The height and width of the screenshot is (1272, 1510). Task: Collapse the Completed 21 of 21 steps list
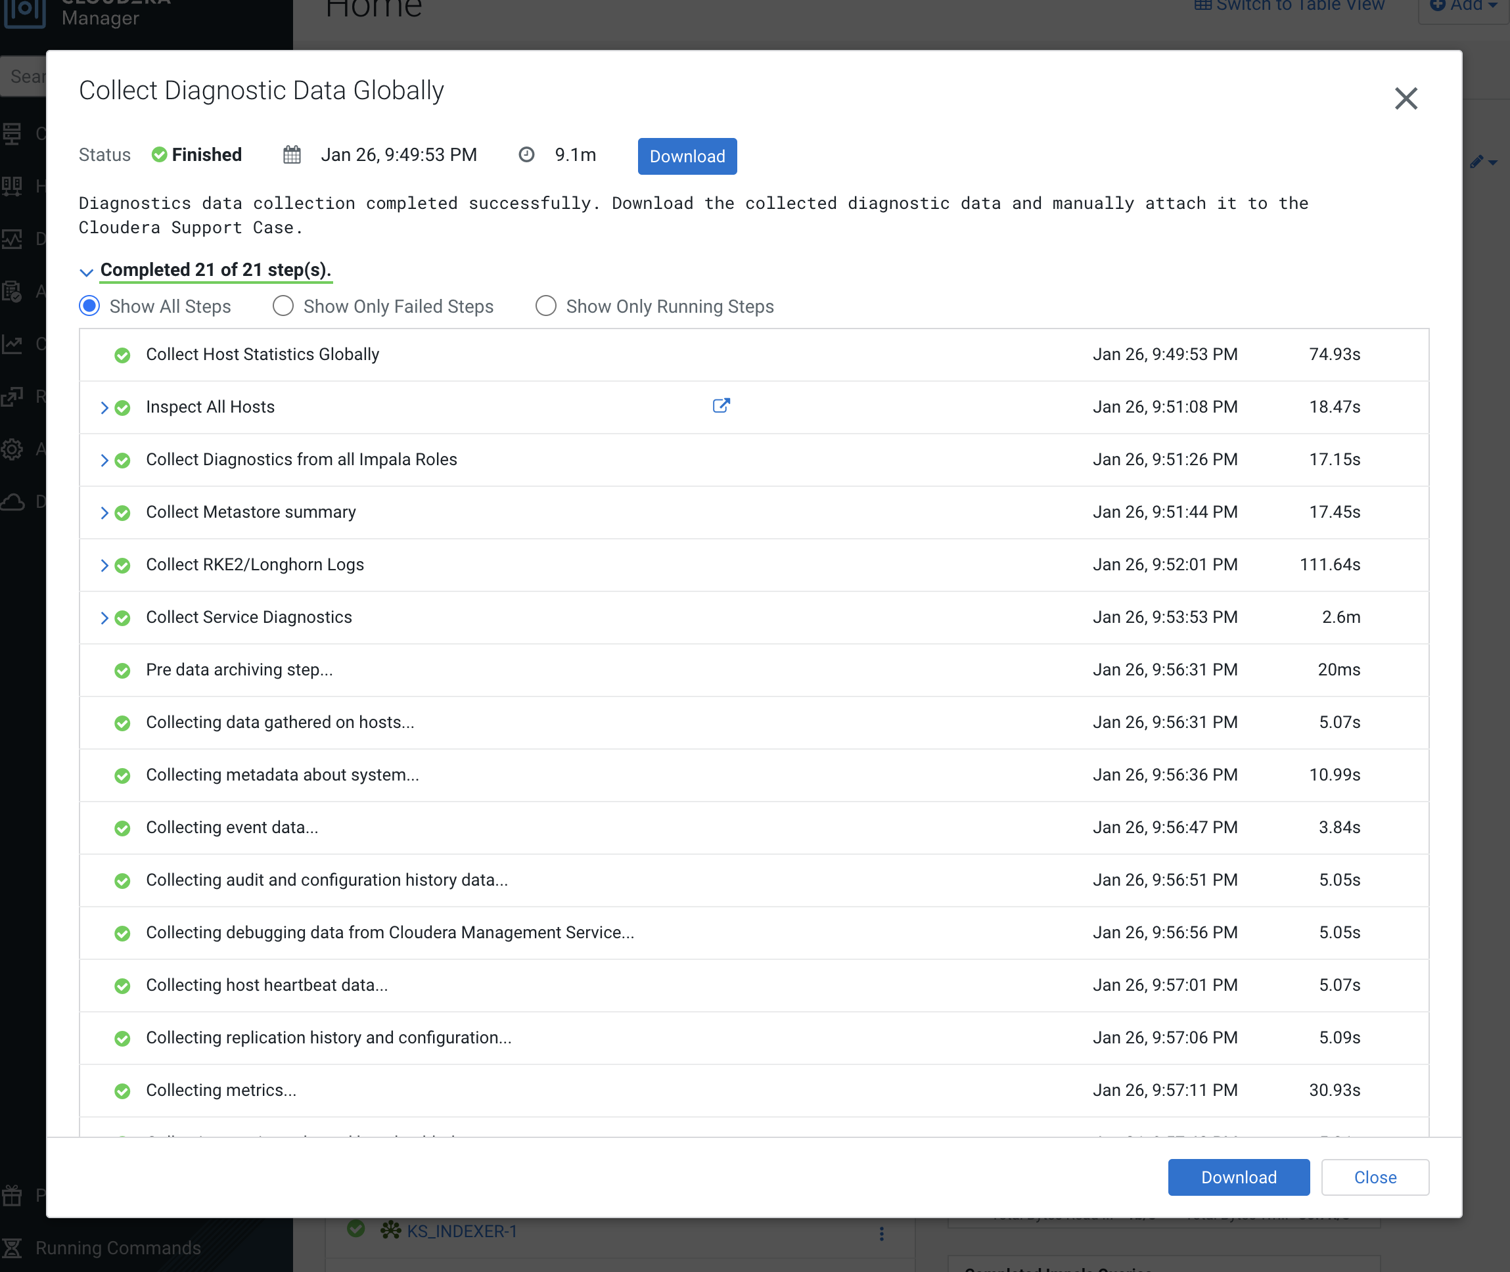[86, 272]
